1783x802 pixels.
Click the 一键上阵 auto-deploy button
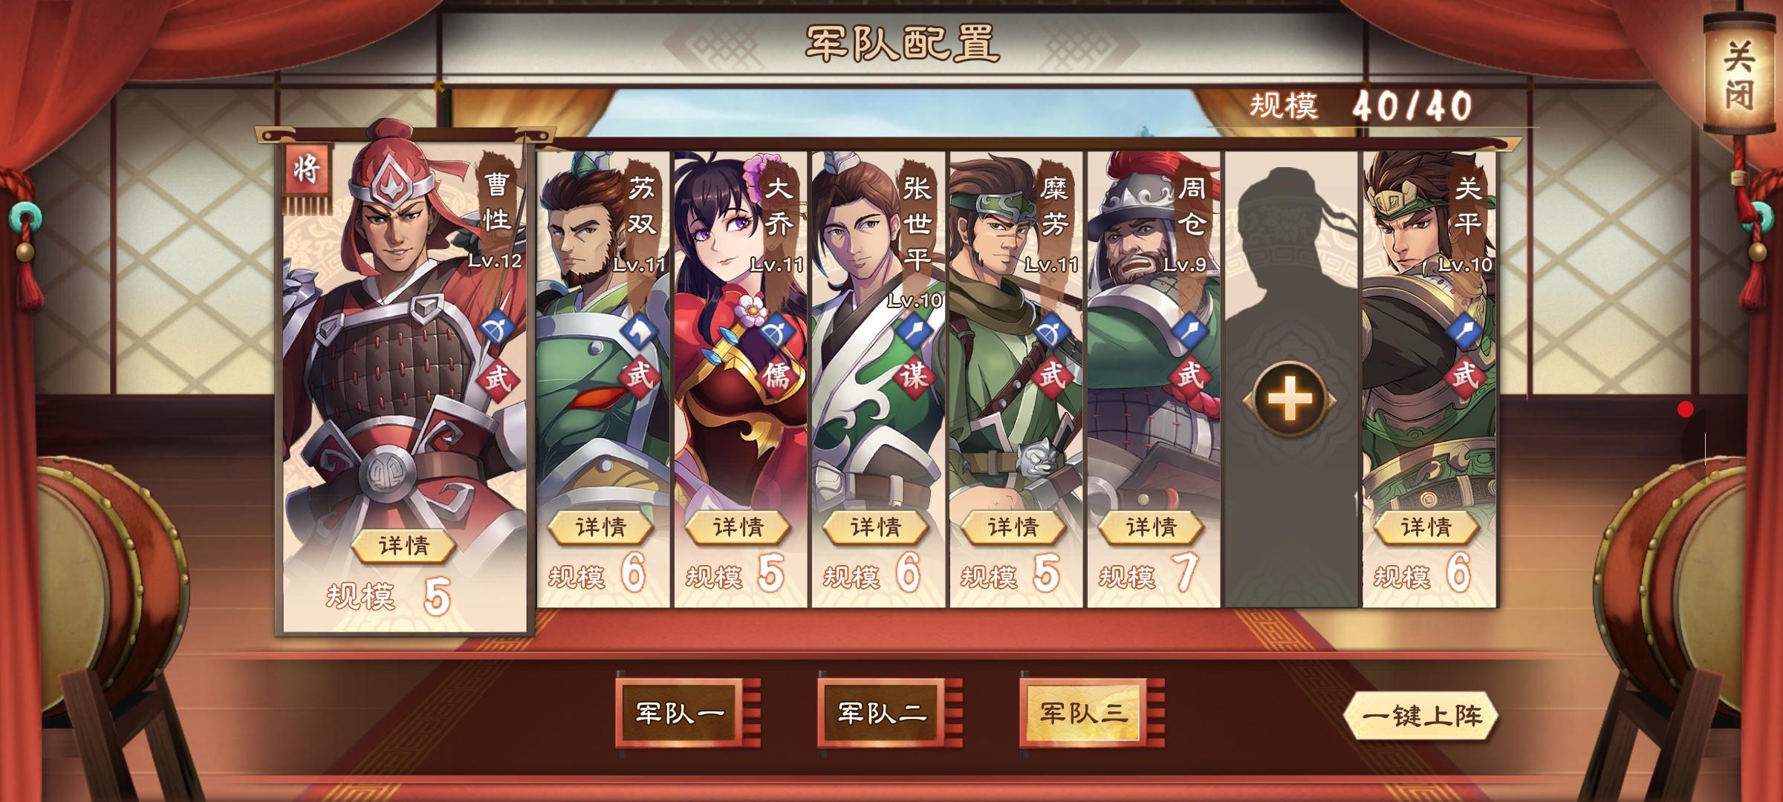pyautogui.click(x=1421, y=717)
